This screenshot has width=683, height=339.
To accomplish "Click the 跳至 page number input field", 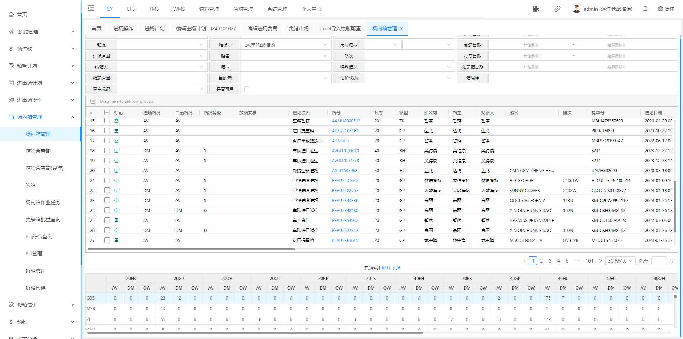I will (659, 261).
